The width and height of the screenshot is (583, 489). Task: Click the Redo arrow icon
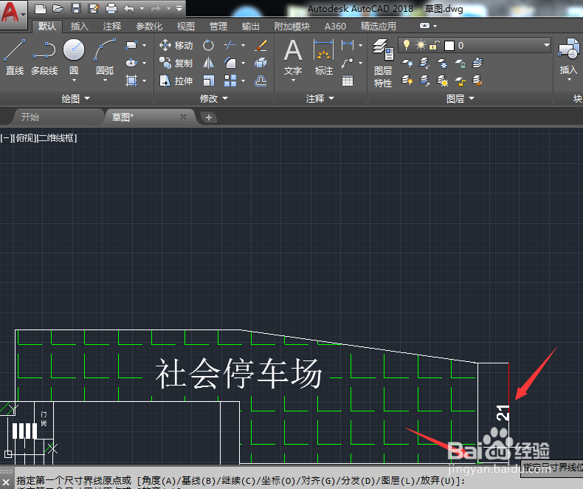tap(156, 8)
